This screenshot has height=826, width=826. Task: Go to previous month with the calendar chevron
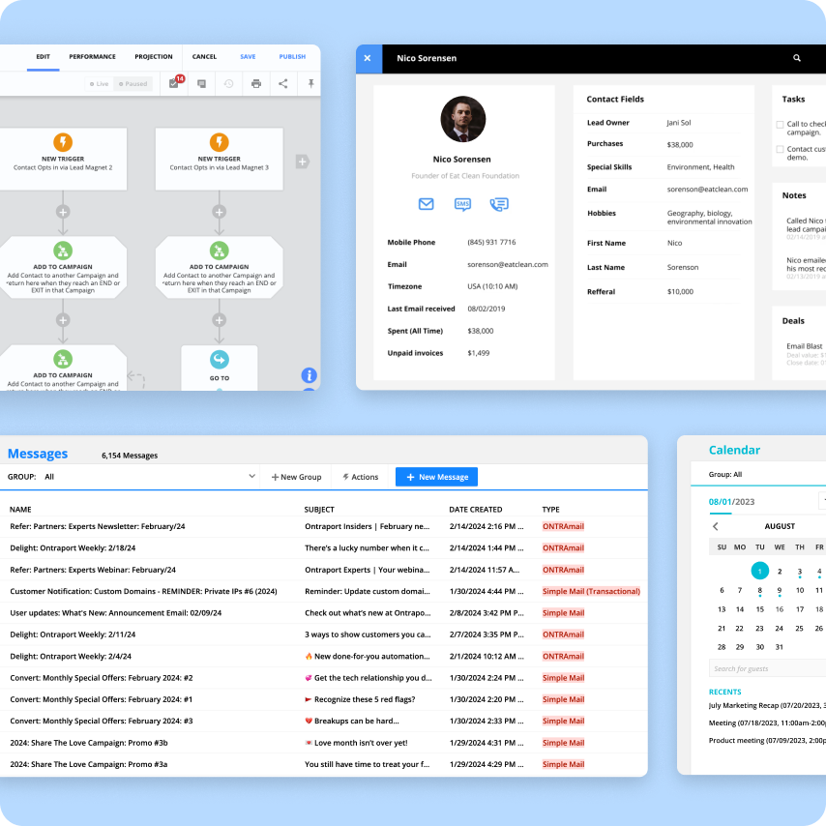(x=716, y=527)
